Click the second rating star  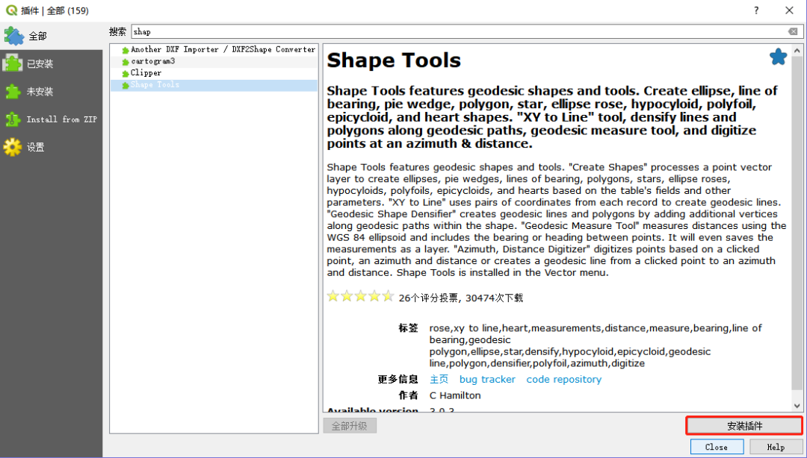click(347, 296)
